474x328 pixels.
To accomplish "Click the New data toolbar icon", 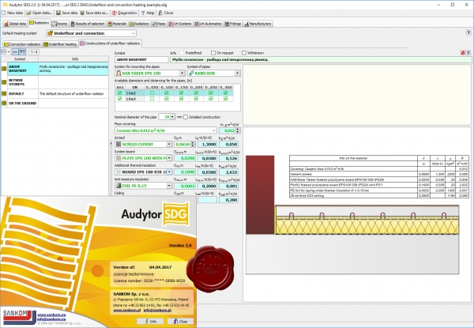I will tap(4, 13).
